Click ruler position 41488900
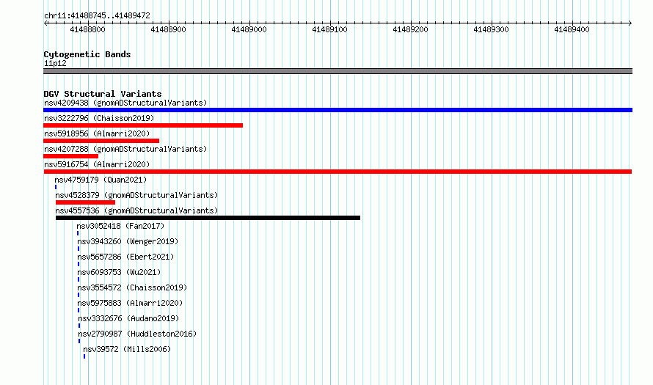653x385 pixels. (168, 29)
